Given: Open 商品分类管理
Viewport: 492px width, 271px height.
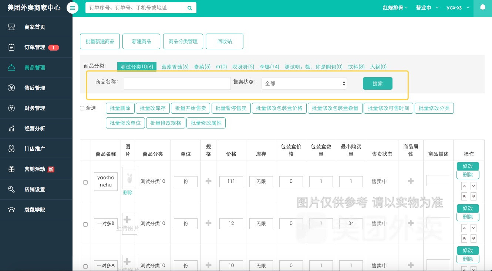Looking at the screenshot, I should click(x=183, y=41).
